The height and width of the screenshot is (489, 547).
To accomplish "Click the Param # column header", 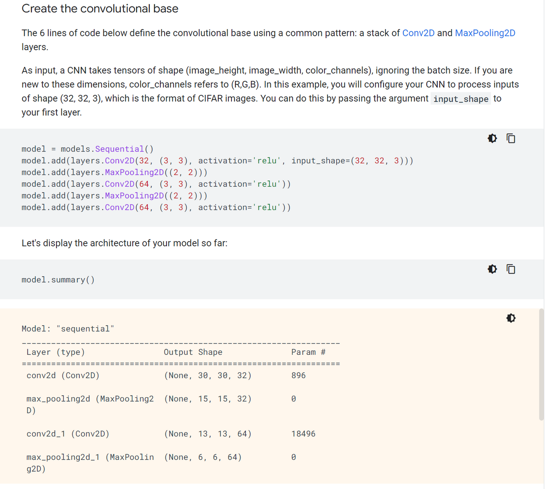I will [308, 352].
